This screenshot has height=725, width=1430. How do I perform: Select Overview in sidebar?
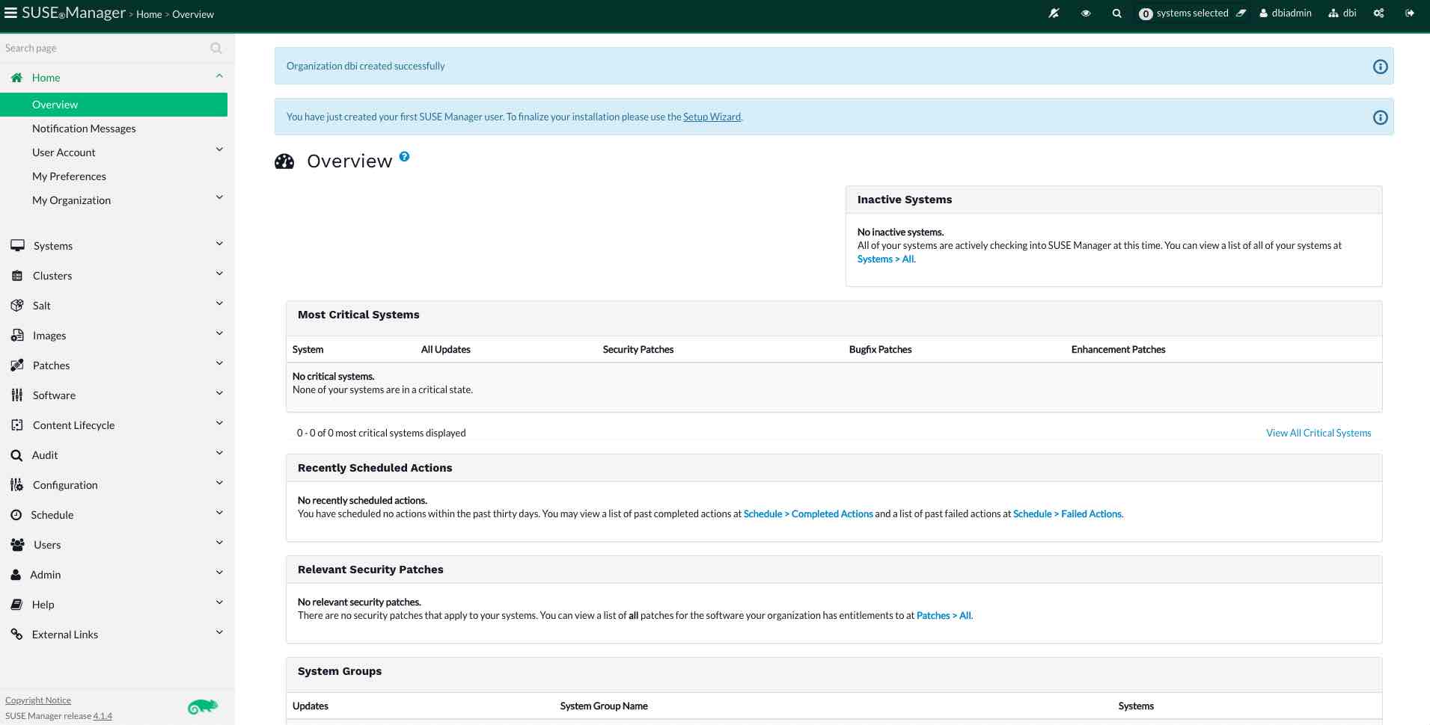pos(114,105)
